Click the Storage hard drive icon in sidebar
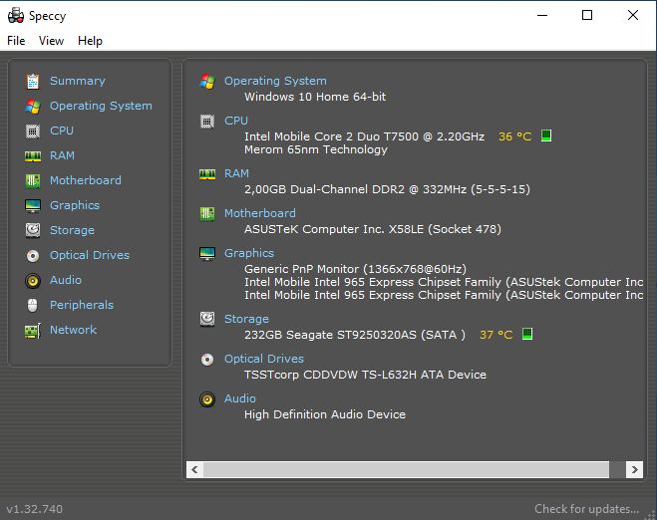Image resolution: width=657 pixels, height=520 pixels. click(x=33, y=230)
